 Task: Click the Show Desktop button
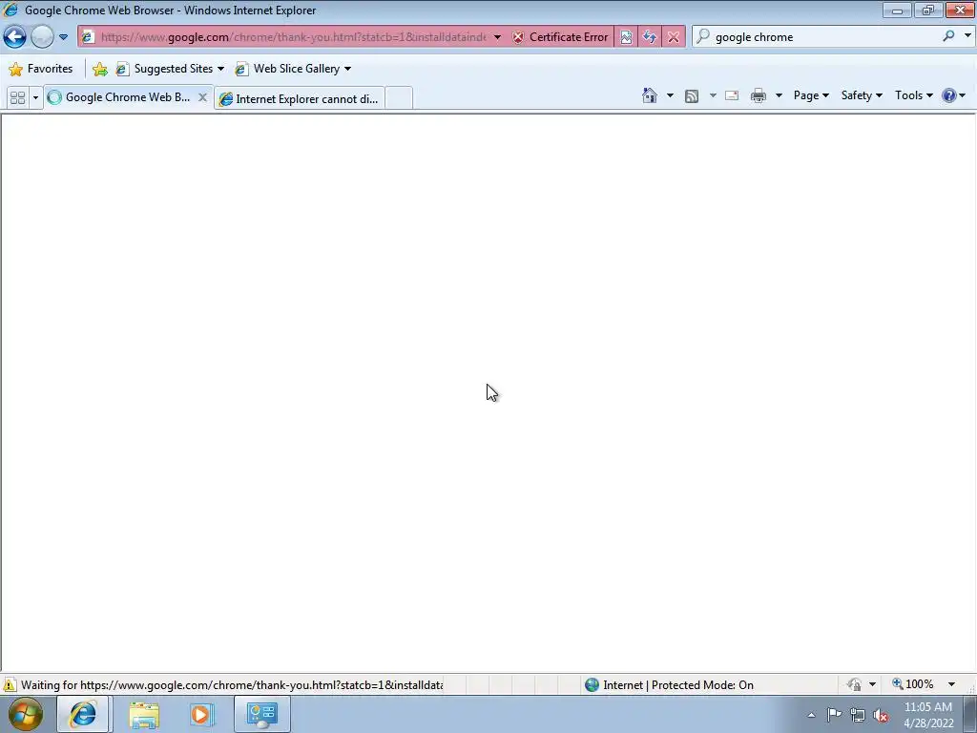click(970, 714)
